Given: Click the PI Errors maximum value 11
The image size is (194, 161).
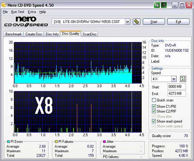Looking at the screenshot, I should point(44,151).
